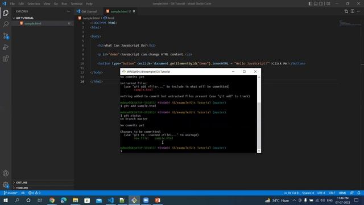Open the Source Control view
The image size is (364, 205).
tap(6, 36)
